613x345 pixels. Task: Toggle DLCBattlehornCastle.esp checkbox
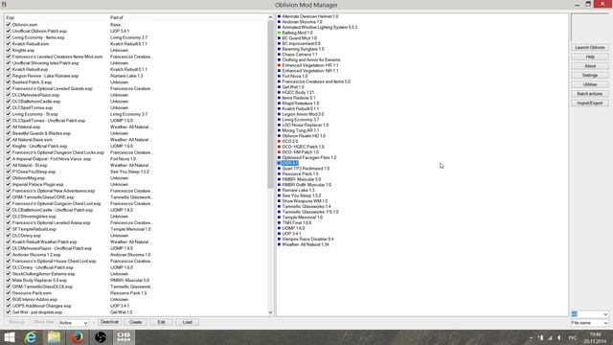coord(9,102)
